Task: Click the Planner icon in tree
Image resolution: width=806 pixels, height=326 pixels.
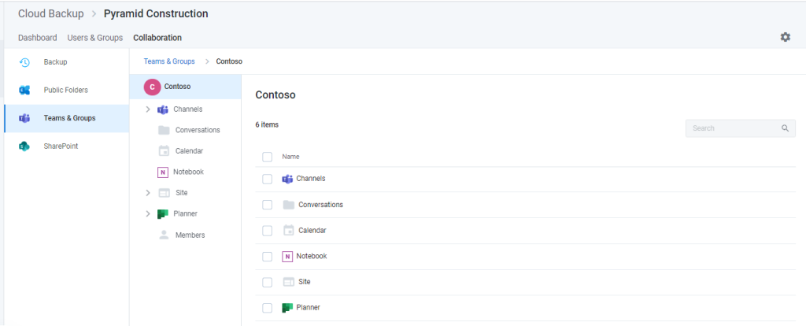Action: click(163, 214)
